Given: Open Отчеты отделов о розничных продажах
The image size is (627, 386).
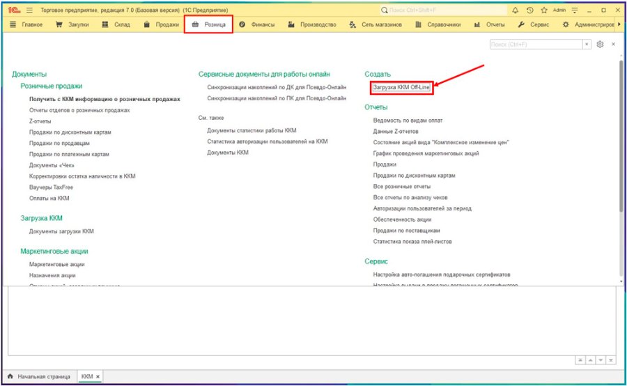Looking at the screenshot, I should click(x=79, y=110).
